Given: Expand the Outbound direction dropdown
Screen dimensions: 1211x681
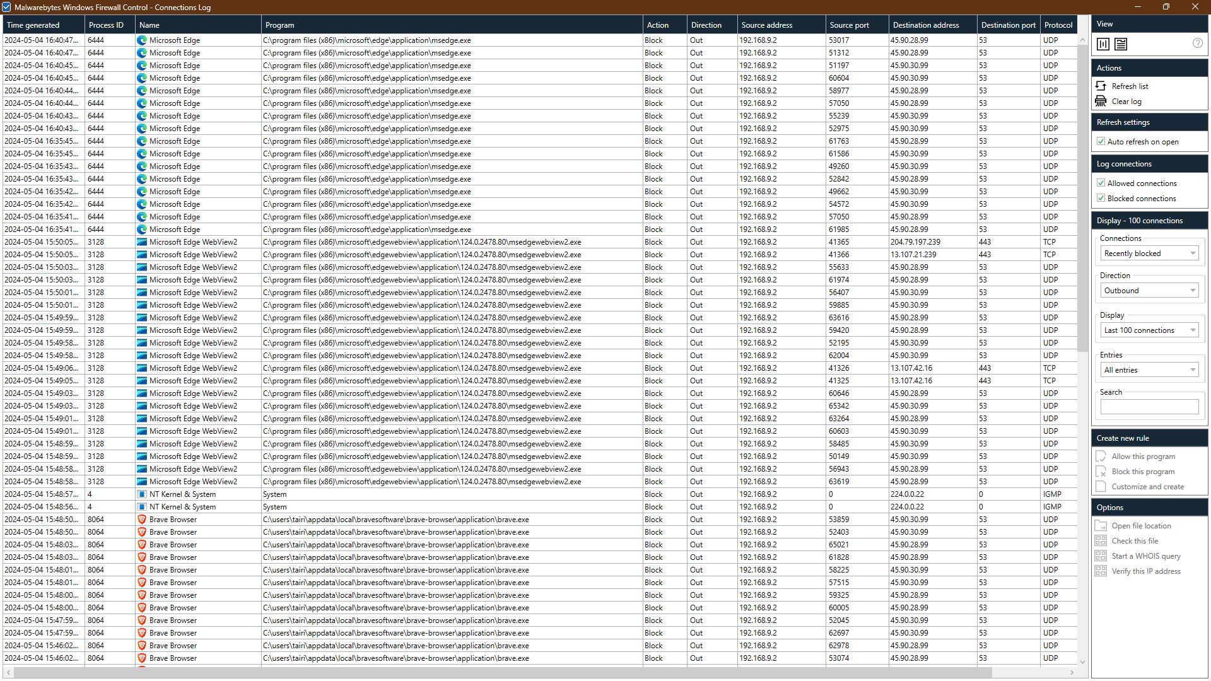Looking at the screenshot, I should 1149,291.
